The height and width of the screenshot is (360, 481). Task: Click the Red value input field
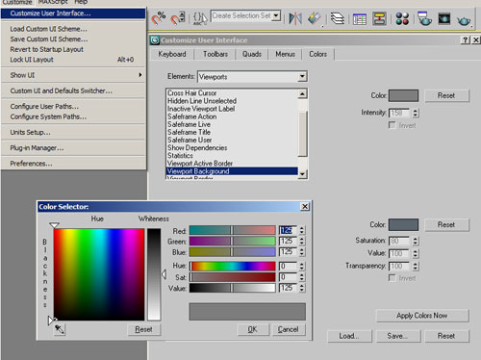point(288,230)
